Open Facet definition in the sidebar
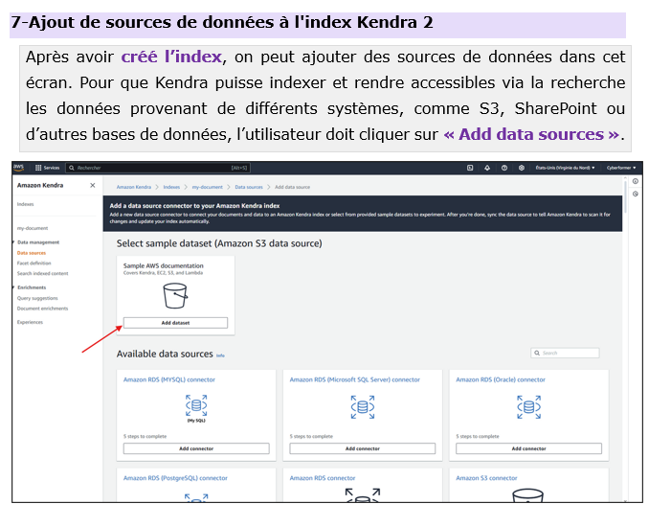 [x=34, y=263]
